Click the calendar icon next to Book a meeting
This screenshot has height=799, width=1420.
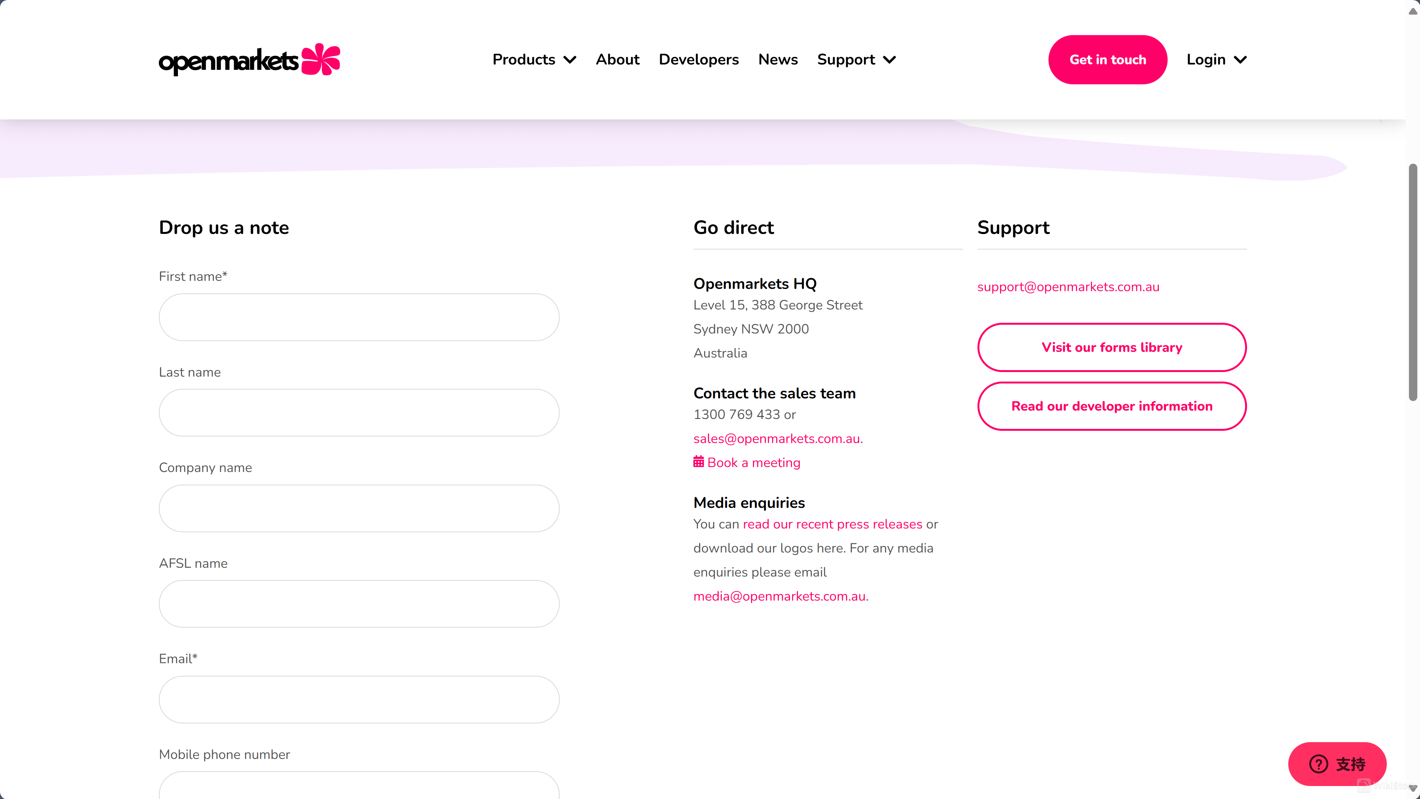tap(698, 462)
